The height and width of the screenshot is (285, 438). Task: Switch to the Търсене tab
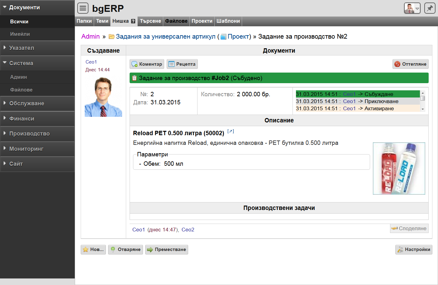click(x=150, y=21)
